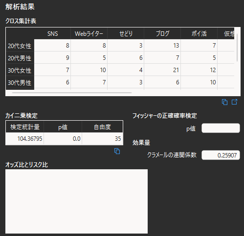244x236 pixels.
Task: Click the horizontal scrollbar of cross table
Action: (72, 93)
